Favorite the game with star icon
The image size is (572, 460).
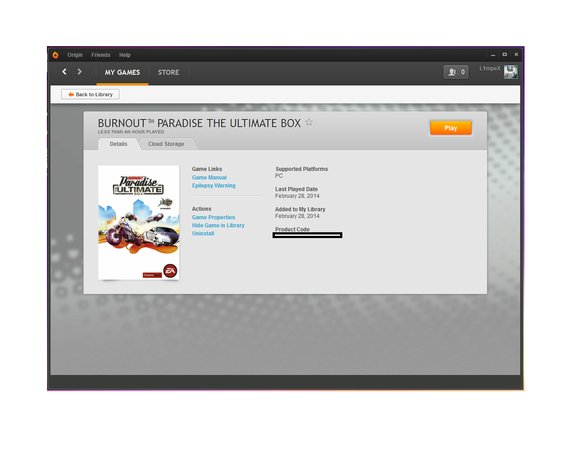point(309,122)
